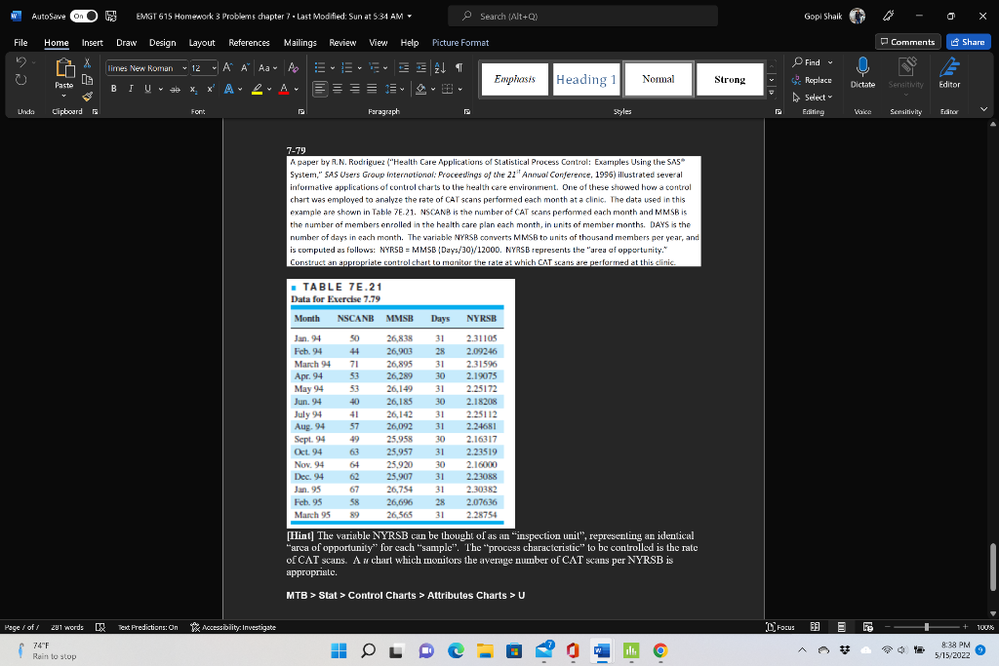999x666 pixels.
Task: Click the Sort A-Z icon
Action: click(x=440, y=67)
